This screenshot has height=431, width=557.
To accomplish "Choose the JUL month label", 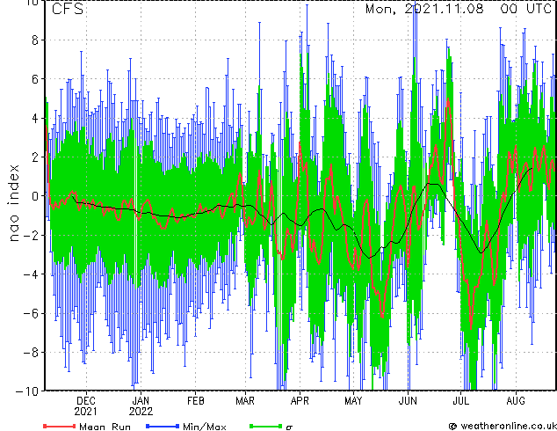I will pos(460,400).
